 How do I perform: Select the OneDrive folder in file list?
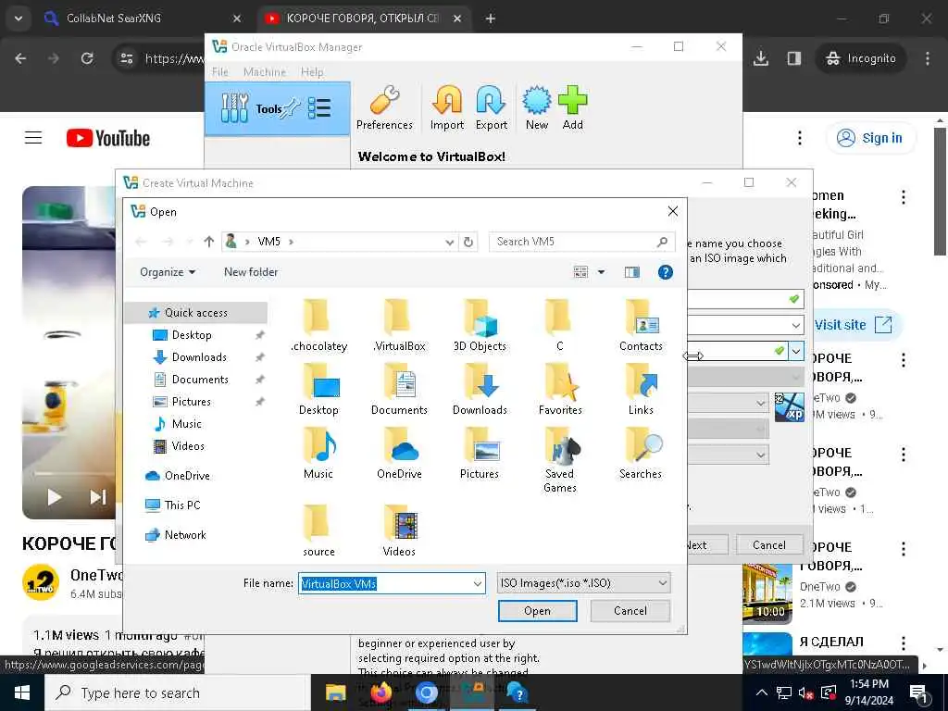(x=399, y=454)
